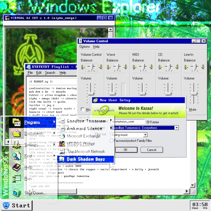The width and height of the screenshot is (211, 211).
Task: Open the Boring music filter dropdown
Action: (x=145, y=135)
